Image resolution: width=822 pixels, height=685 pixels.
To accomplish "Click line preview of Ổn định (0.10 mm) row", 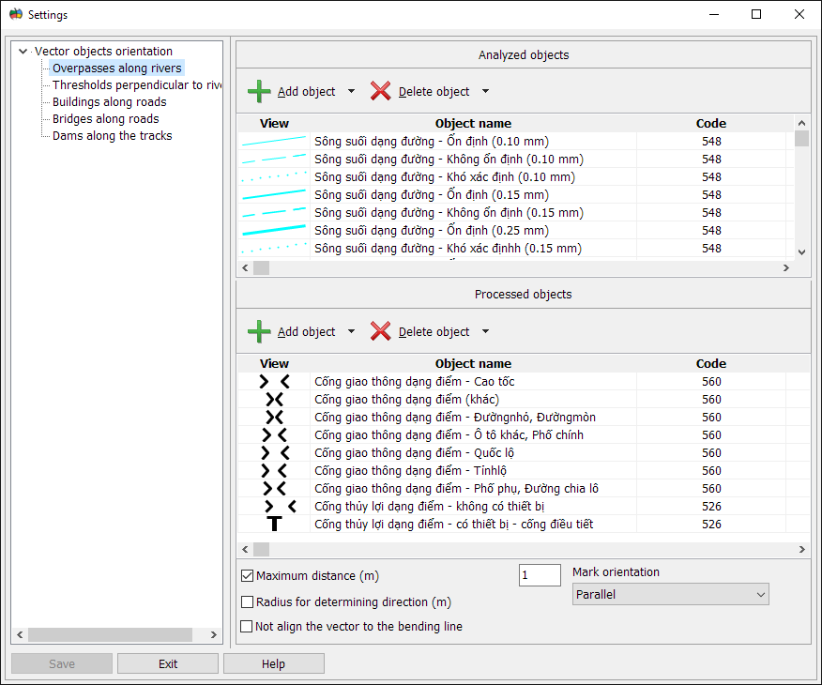I will (x=274, y=141).
